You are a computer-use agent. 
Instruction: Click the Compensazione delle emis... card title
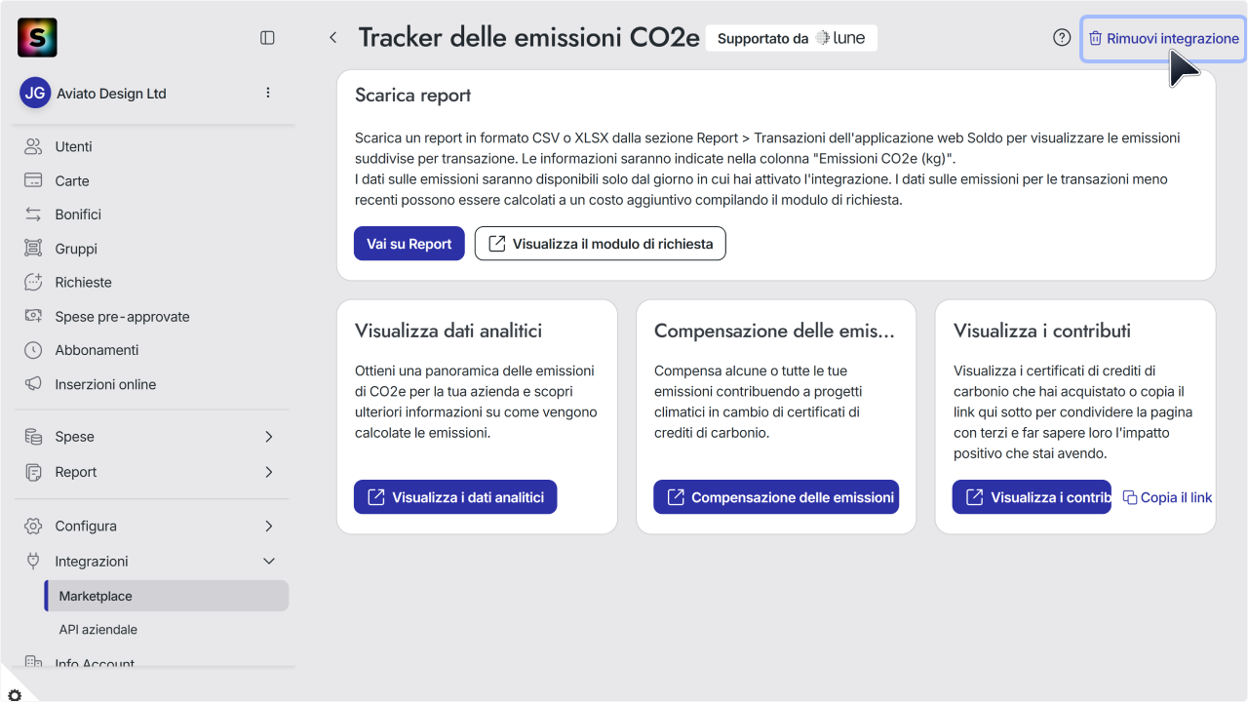[x=774, y=331]
